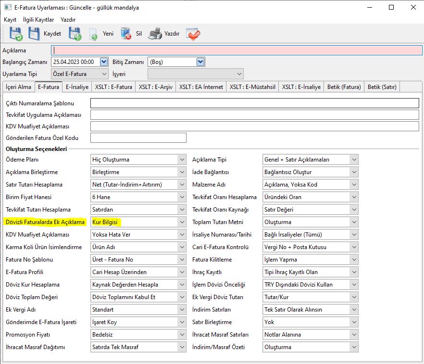Open the Betik (Fatura) tab
Image resolution: width=424 pixels, height=364 pixels.
pos(344,87)
